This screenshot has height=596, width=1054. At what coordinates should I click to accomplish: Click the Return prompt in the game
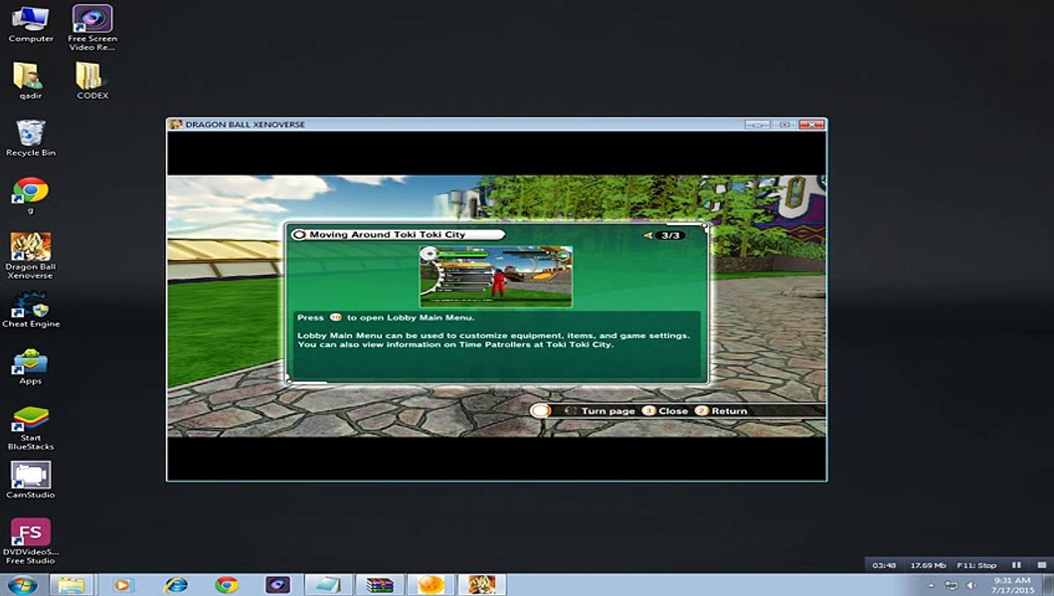[721, 411]
